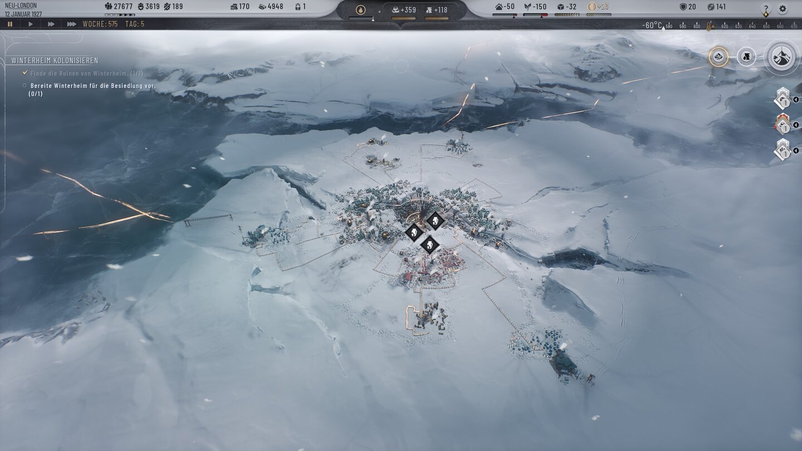Click the red district badge showing 1

(783, 125)
